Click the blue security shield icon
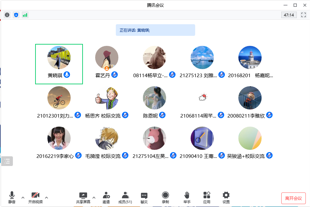Viewport: 310px width, 207px height. (x=16, y=15)
